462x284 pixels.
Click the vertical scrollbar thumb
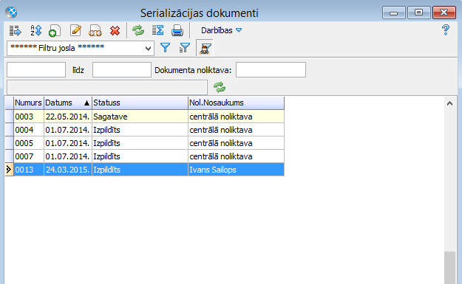click(449, 268)
